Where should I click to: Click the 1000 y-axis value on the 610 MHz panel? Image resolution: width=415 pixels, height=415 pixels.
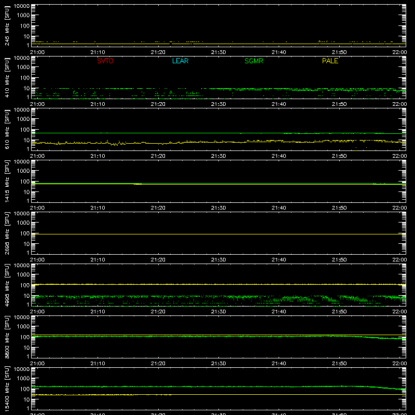click(23, 119)
